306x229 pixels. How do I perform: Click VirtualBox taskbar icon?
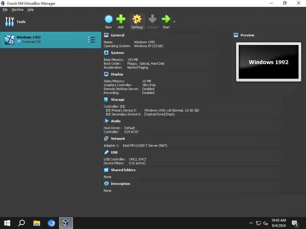click(66, 223)
